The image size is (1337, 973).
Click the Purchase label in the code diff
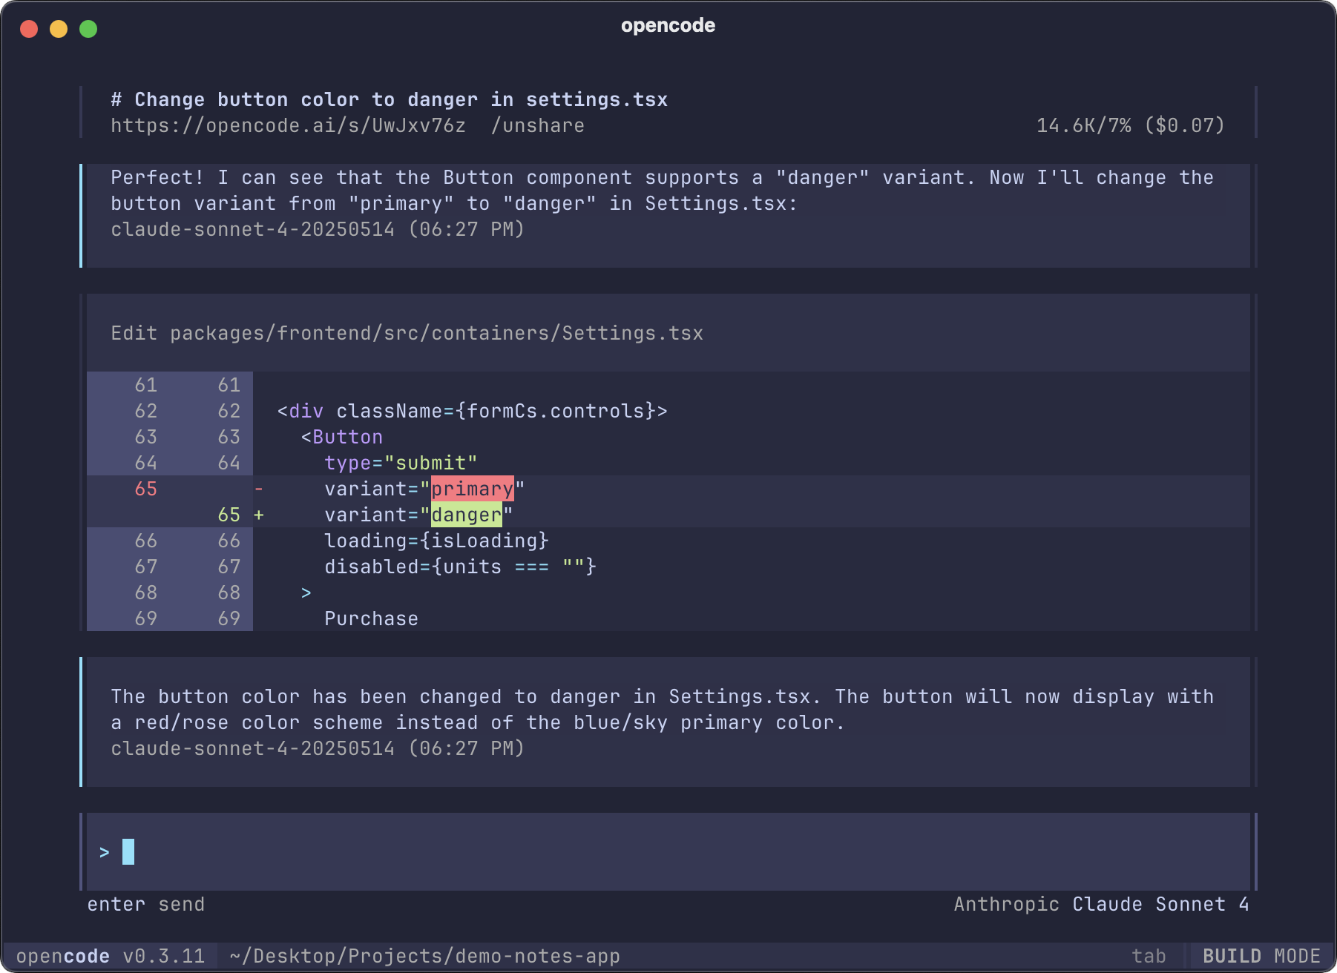click(370, 618)
